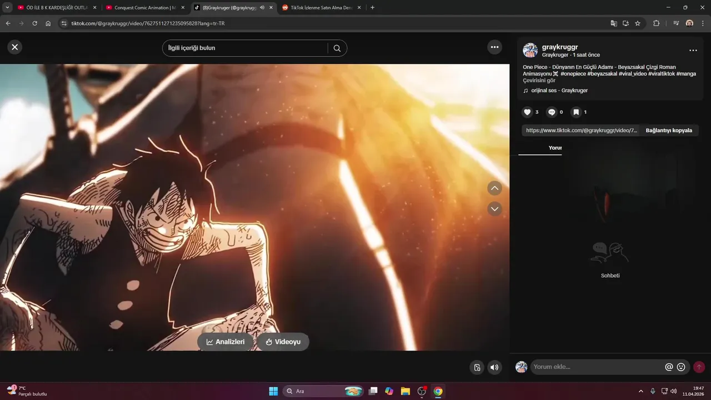Open the #viraltiktok hashtag
This screenshot has height=400, width=711.
[661, 74]
